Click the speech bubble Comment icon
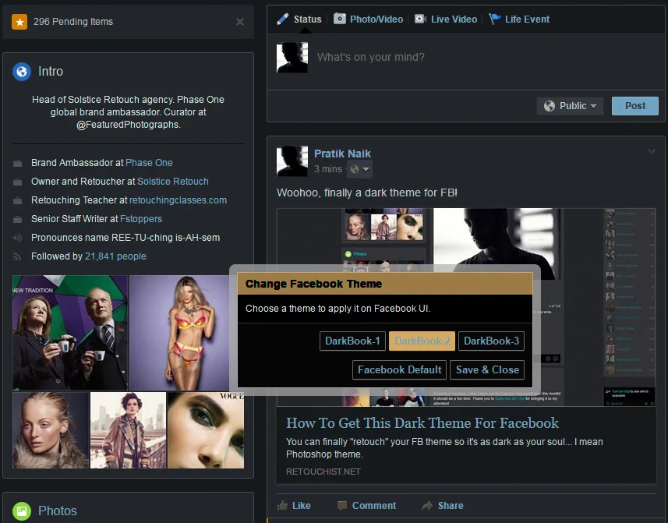 pos(341,506)
